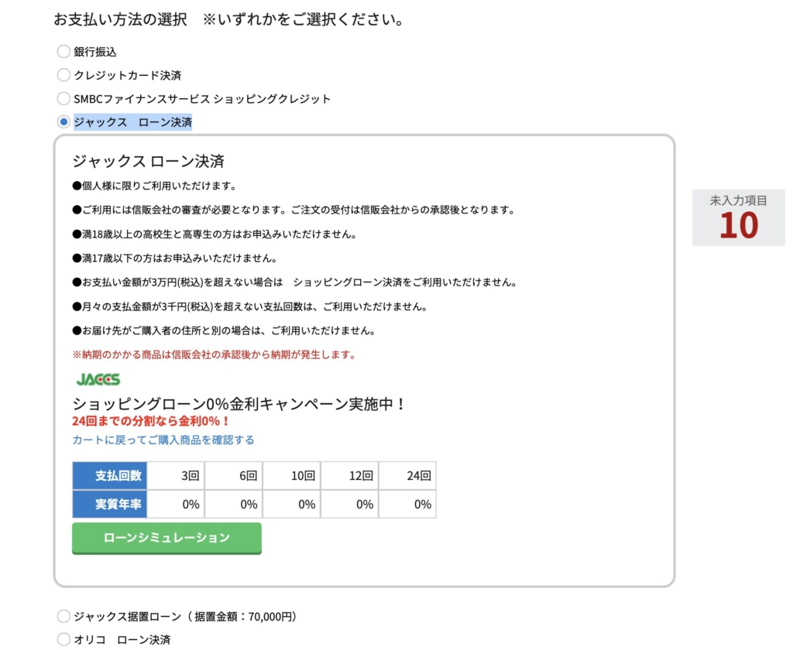This screenshot has width=793, height=650.
Task: Click the 24回 payment count cell
Action: (407, 476)
